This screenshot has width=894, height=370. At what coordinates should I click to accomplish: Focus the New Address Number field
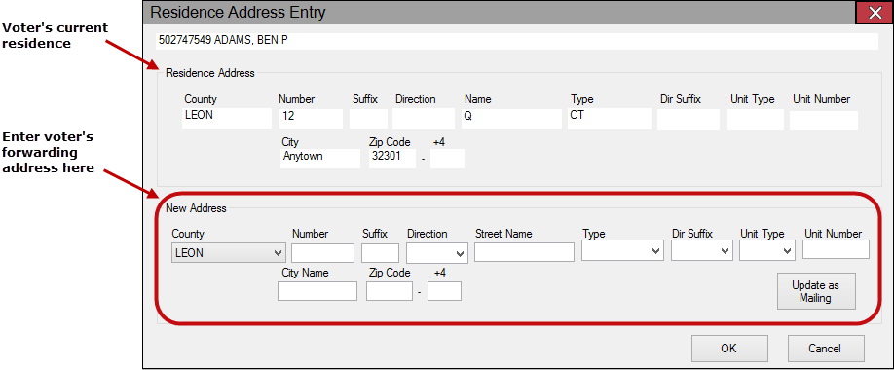tap(322, 252)
